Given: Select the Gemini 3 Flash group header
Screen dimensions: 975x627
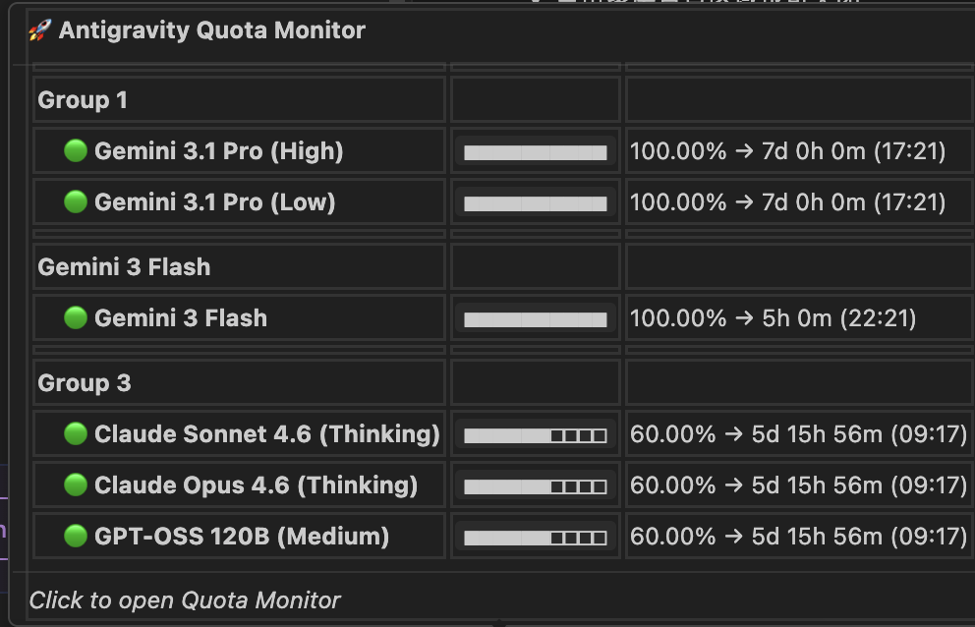Looking at the screenshot, I should click(124, 267).
